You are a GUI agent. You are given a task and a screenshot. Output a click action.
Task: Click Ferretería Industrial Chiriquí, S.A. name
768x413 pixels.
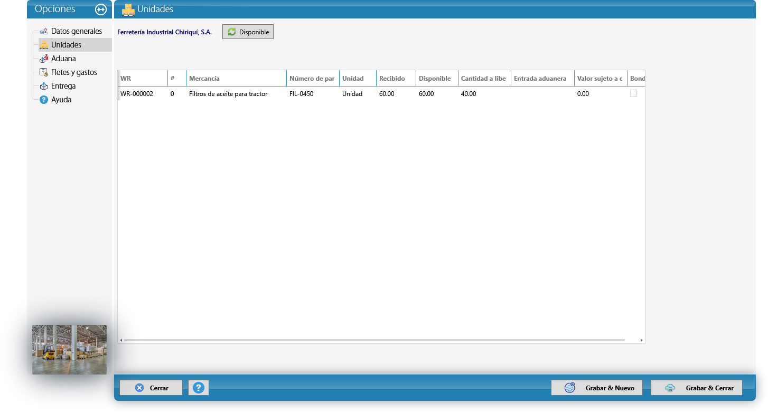[164, 32]
